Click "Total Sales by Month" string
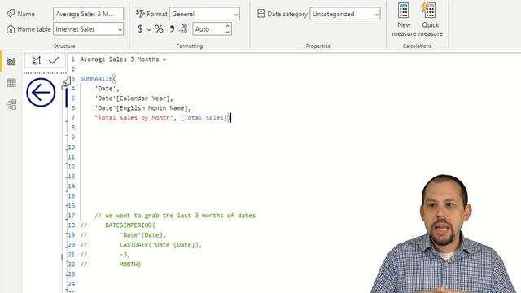Screen dimensions: 521x293 pos(134,118)
